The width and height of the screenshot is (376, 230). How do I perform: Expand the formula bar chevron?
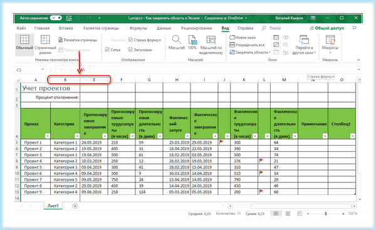pos(358,69)
